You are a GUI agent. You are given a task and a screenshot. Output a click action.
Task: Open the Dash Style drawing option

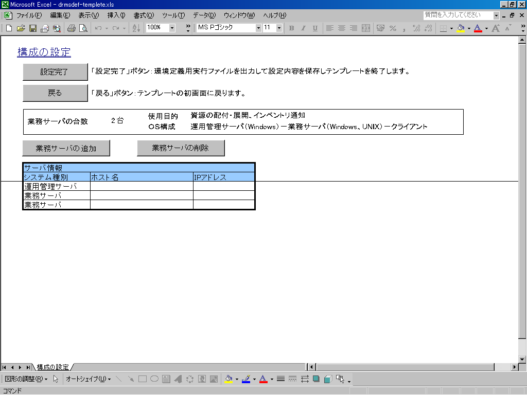click(x=292, y=379)
